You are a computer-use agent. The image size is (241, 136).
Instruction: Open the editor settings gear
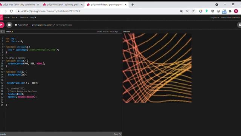tap(239, 25)
